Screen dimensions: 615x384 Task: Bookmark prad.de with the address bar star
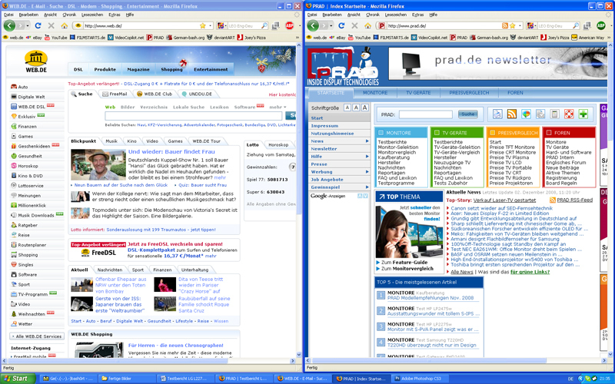point(512,25)
